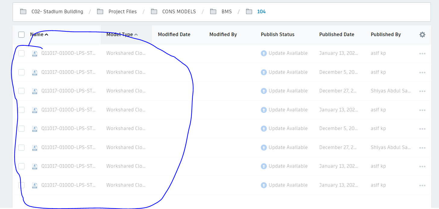Click the BMS breadcrumb folder icon

(213, 12)
